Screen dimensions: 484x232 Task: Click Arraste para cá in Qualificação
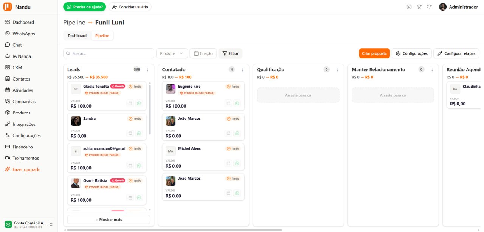[x=298, y=95]
